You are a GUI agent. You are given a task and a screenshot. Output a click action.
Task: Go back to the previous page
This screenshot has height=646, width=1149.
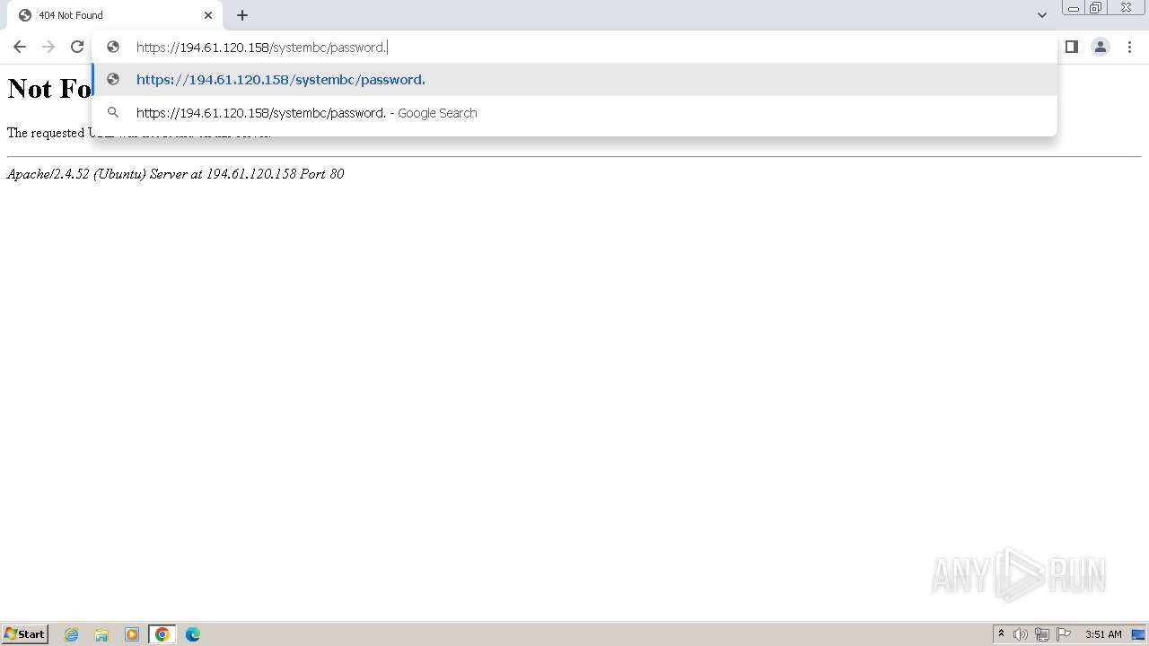pos(20,47)
